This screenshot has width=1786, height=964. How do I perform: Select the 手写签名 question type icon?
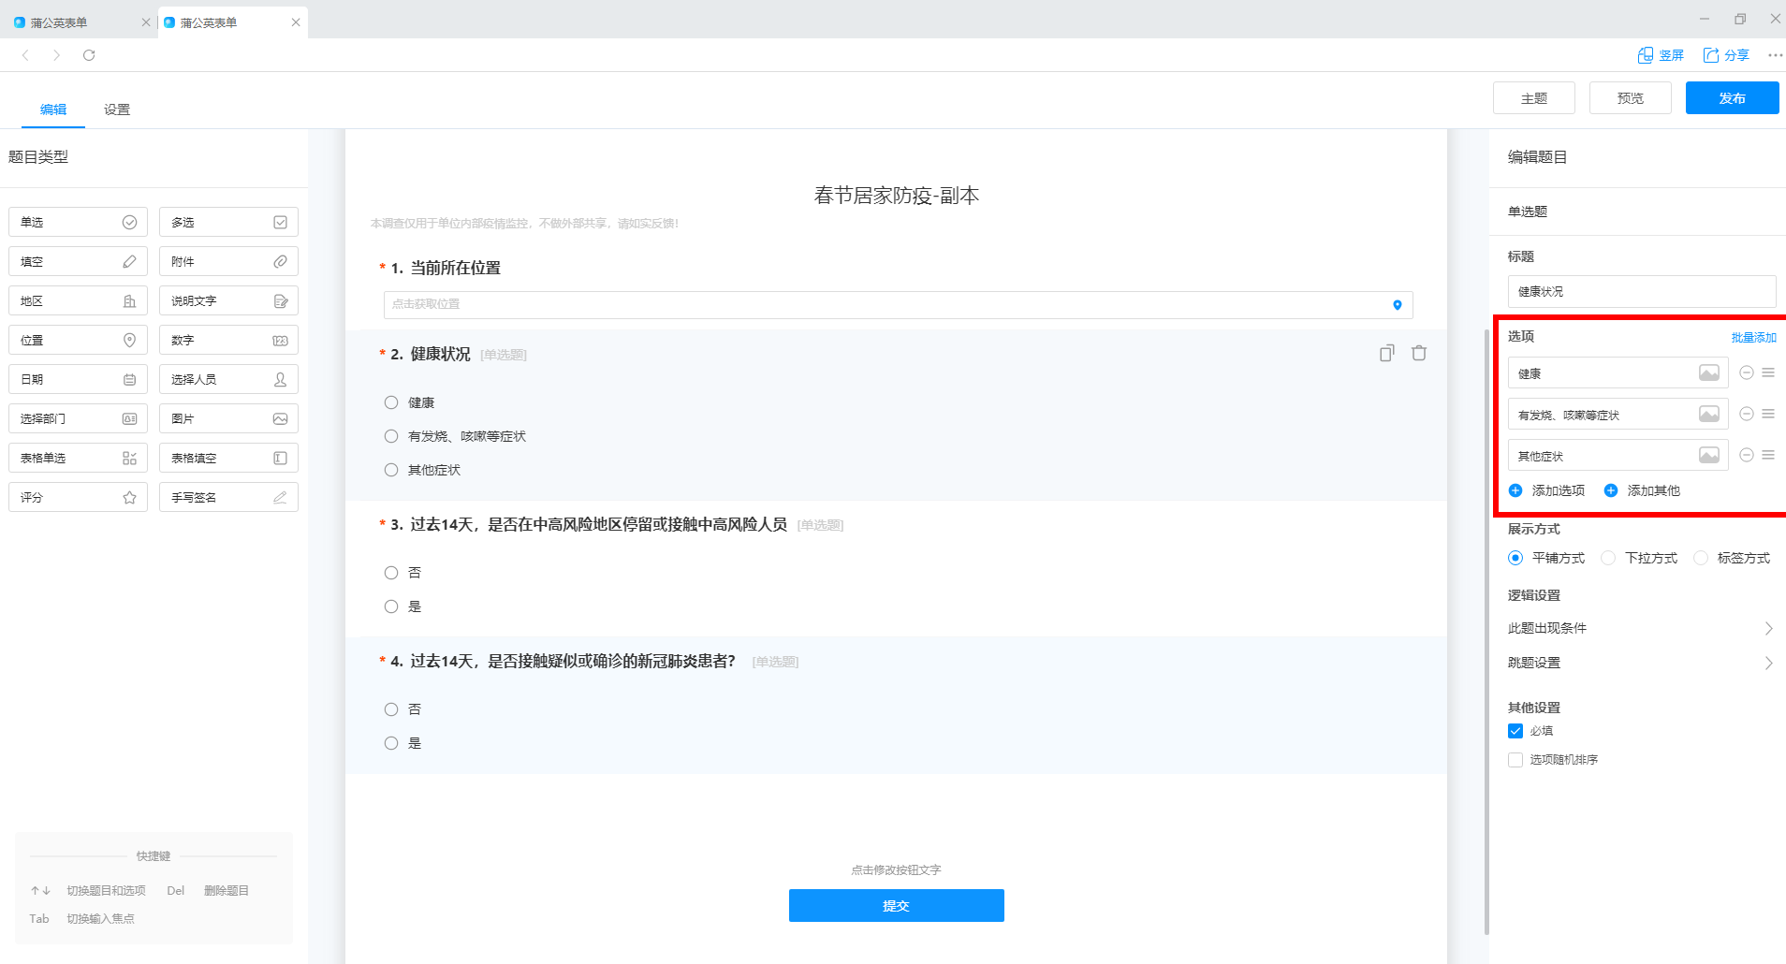[x=280, y=496]
